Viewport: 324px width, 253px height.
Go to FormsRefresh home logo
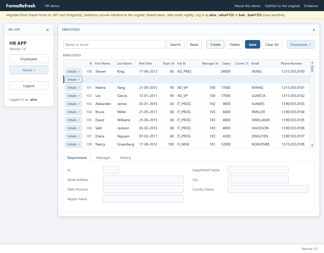(x=21, y=6)
